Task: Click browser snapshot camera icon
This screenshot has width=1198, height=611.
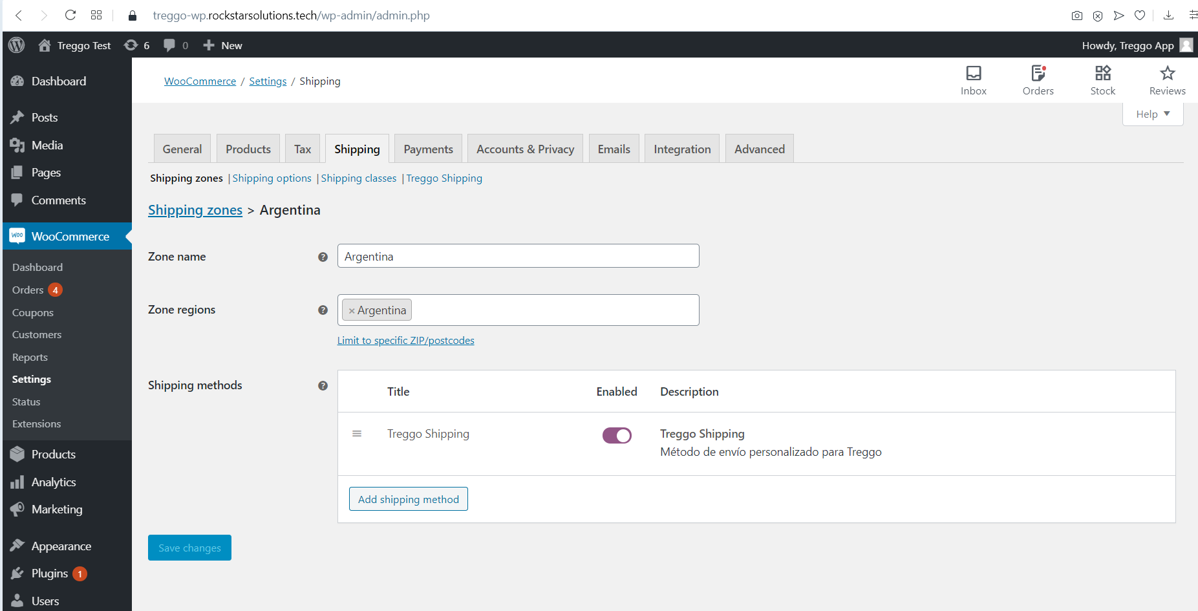Action: [1077, 16]
